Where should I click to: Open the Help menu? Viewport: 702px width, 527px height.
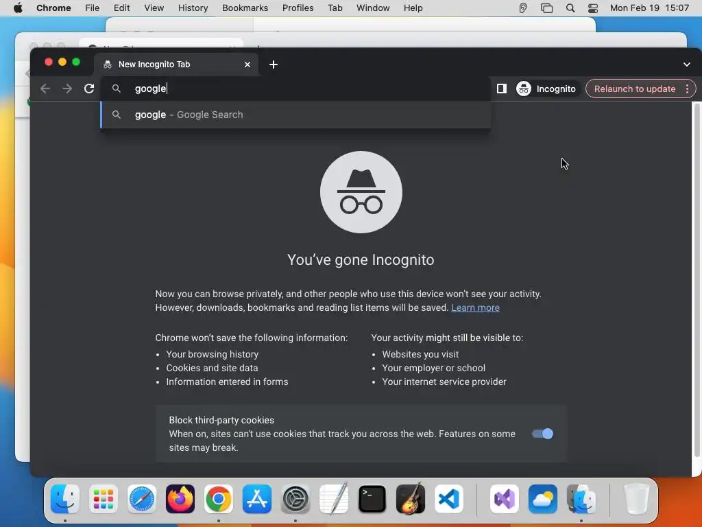click(413, 8)
